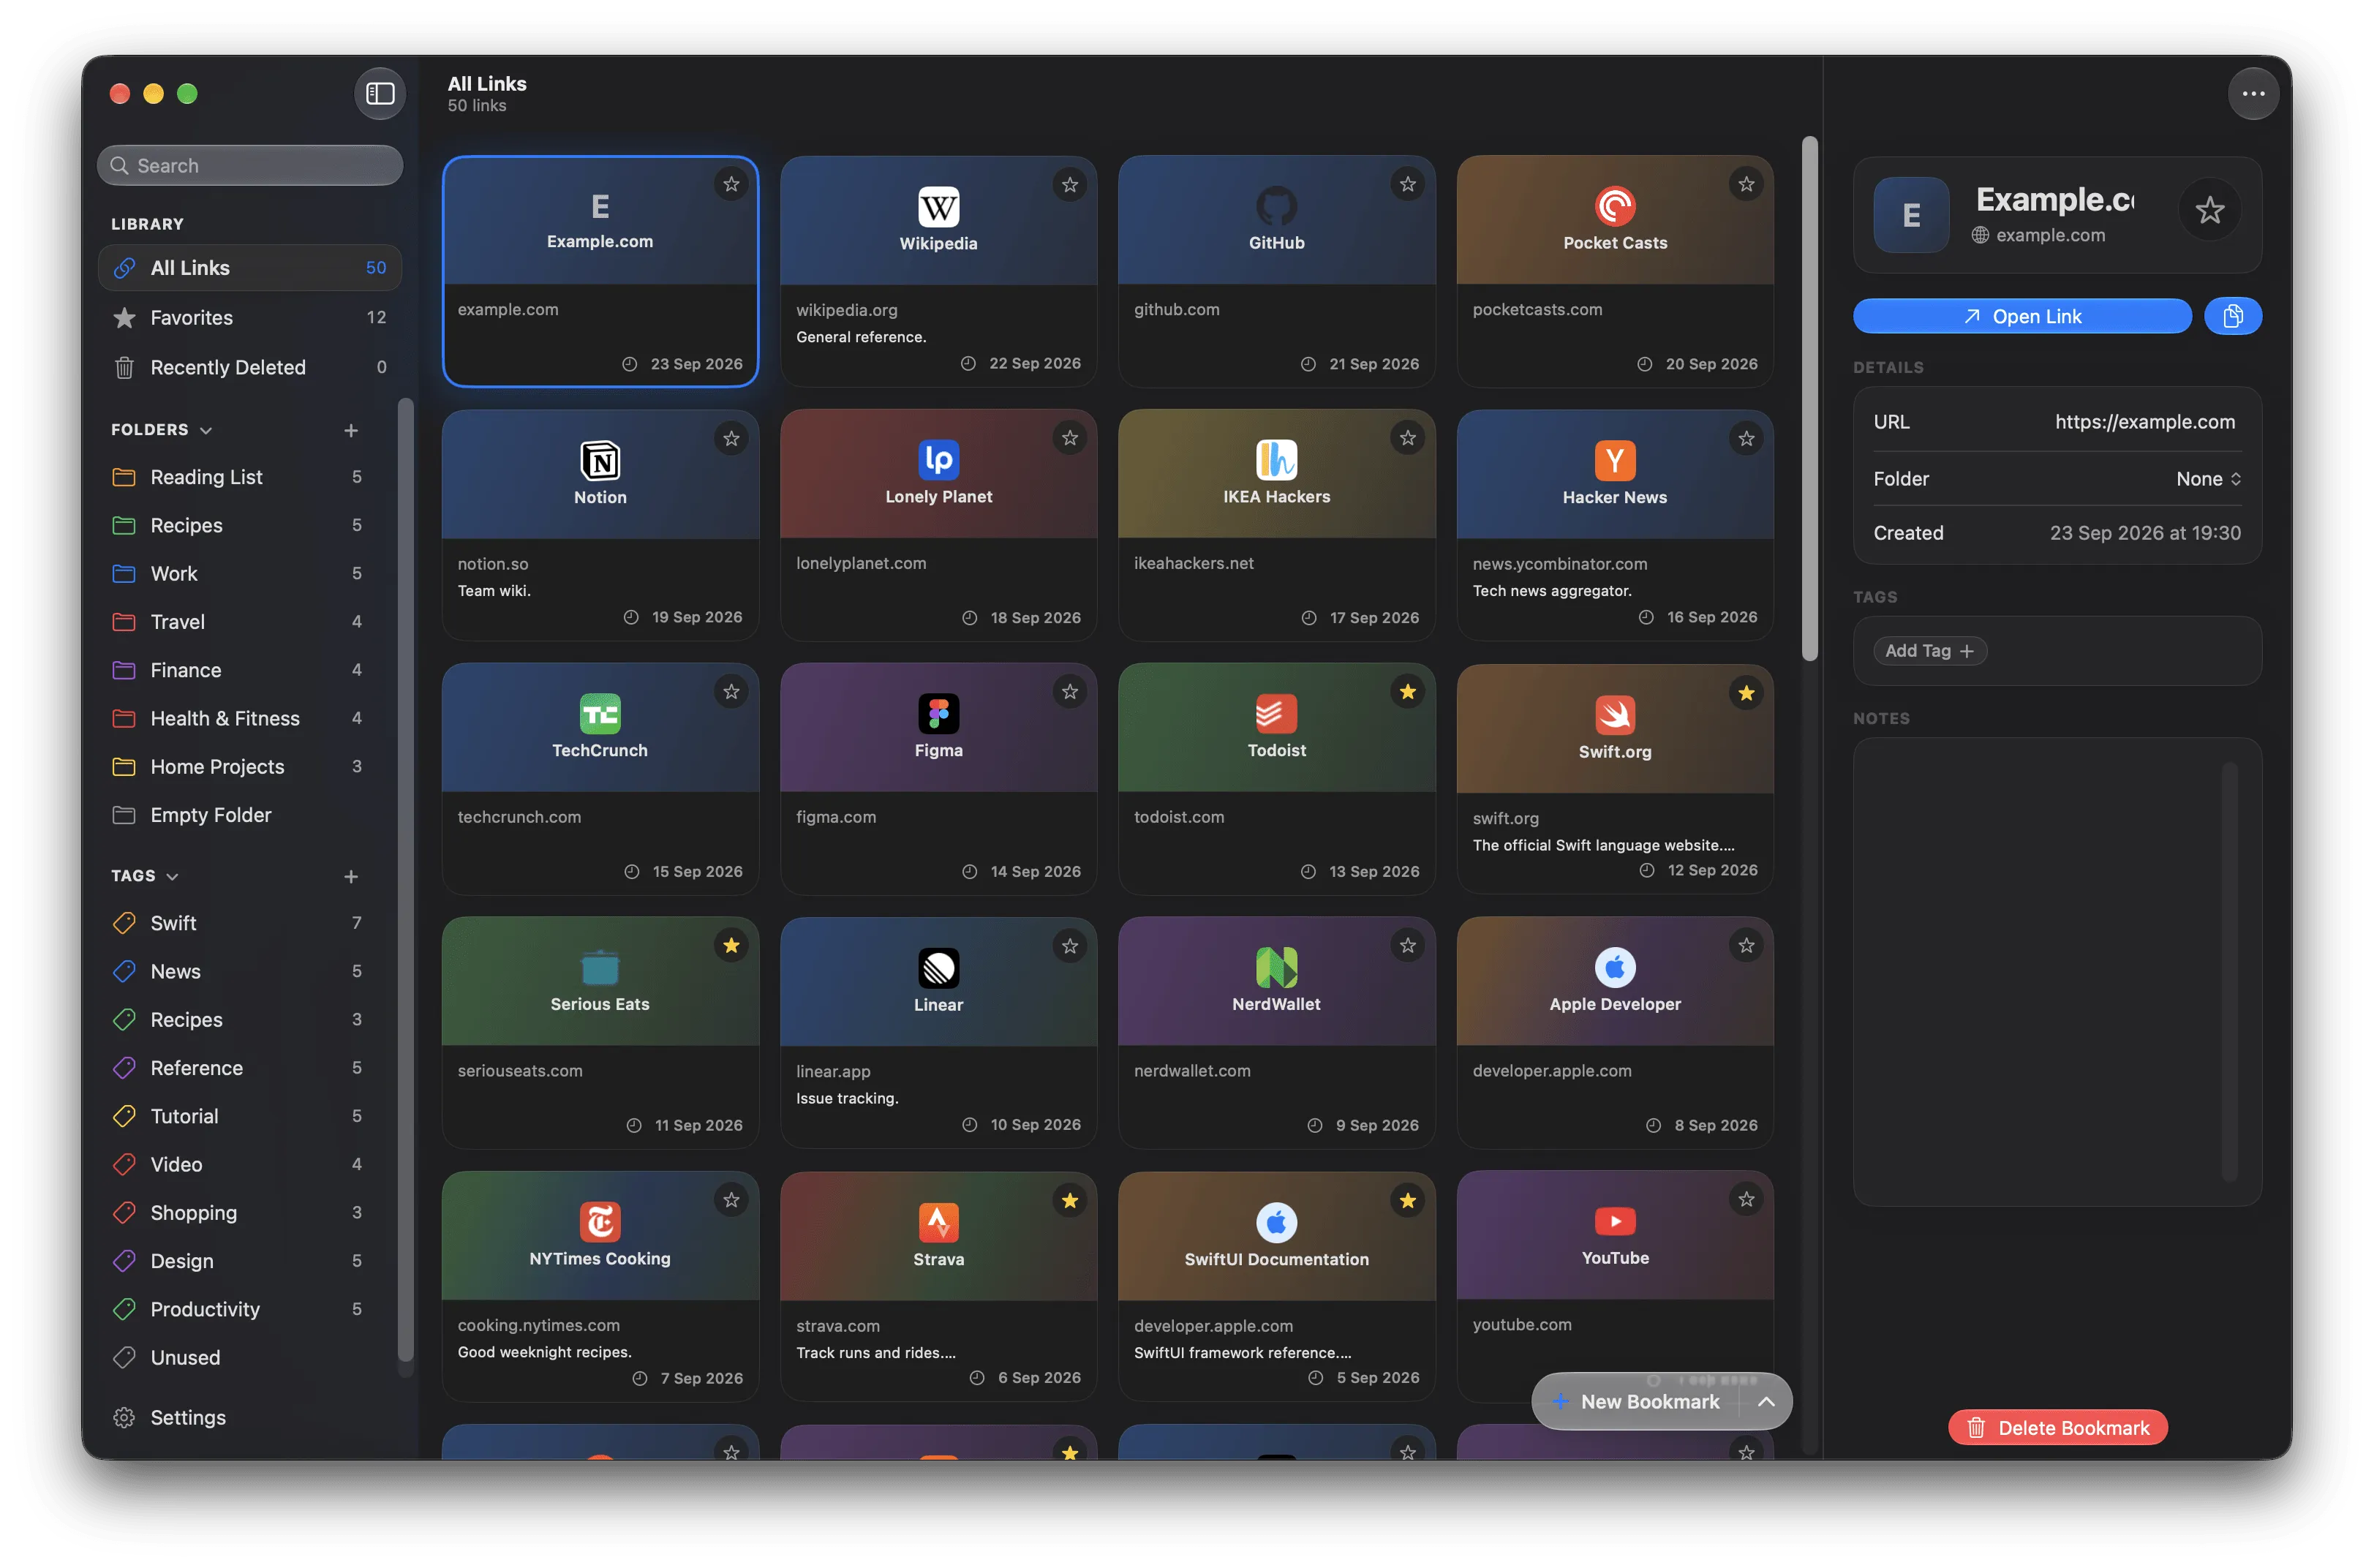This screenshot has width=2374, height=1568.
Task: Add a new tag in the sidebar Tags header
Action: coord(351,876)
